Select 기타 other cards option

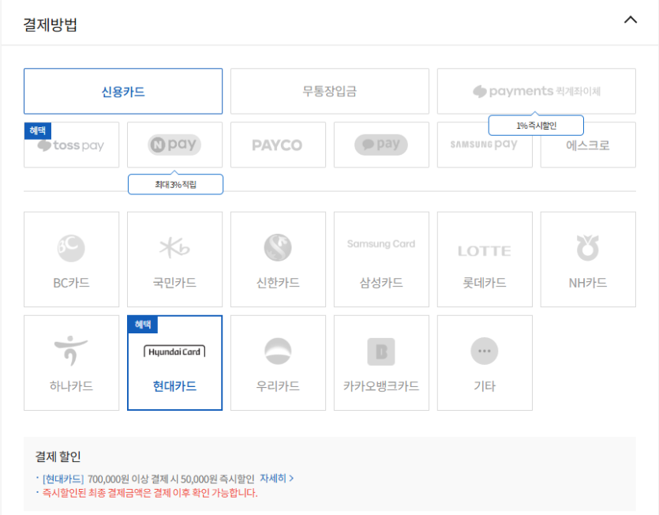pos(485,363)
